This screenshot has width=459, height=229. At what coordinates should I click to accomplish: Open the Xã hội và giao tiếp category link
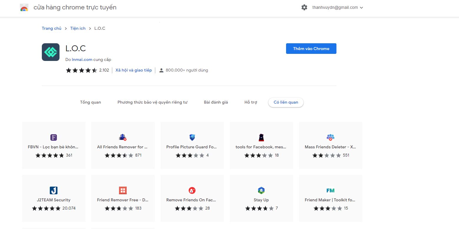(134, 70)
